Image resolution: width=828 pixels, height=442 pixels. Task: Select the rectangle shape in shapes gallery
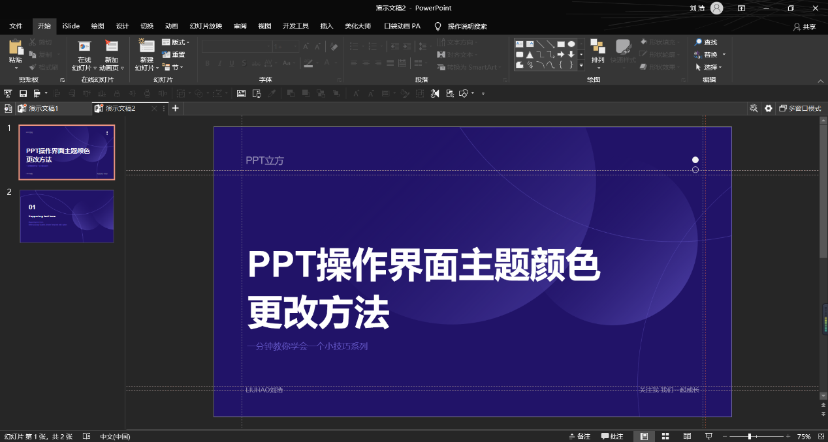[x=561, y=44]
